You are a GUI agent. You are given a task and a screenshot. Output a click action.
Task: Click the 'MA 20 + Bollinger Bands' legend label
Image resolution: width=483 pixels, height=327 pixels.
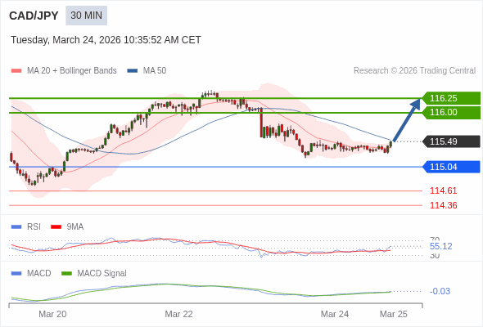coord(72,71)
